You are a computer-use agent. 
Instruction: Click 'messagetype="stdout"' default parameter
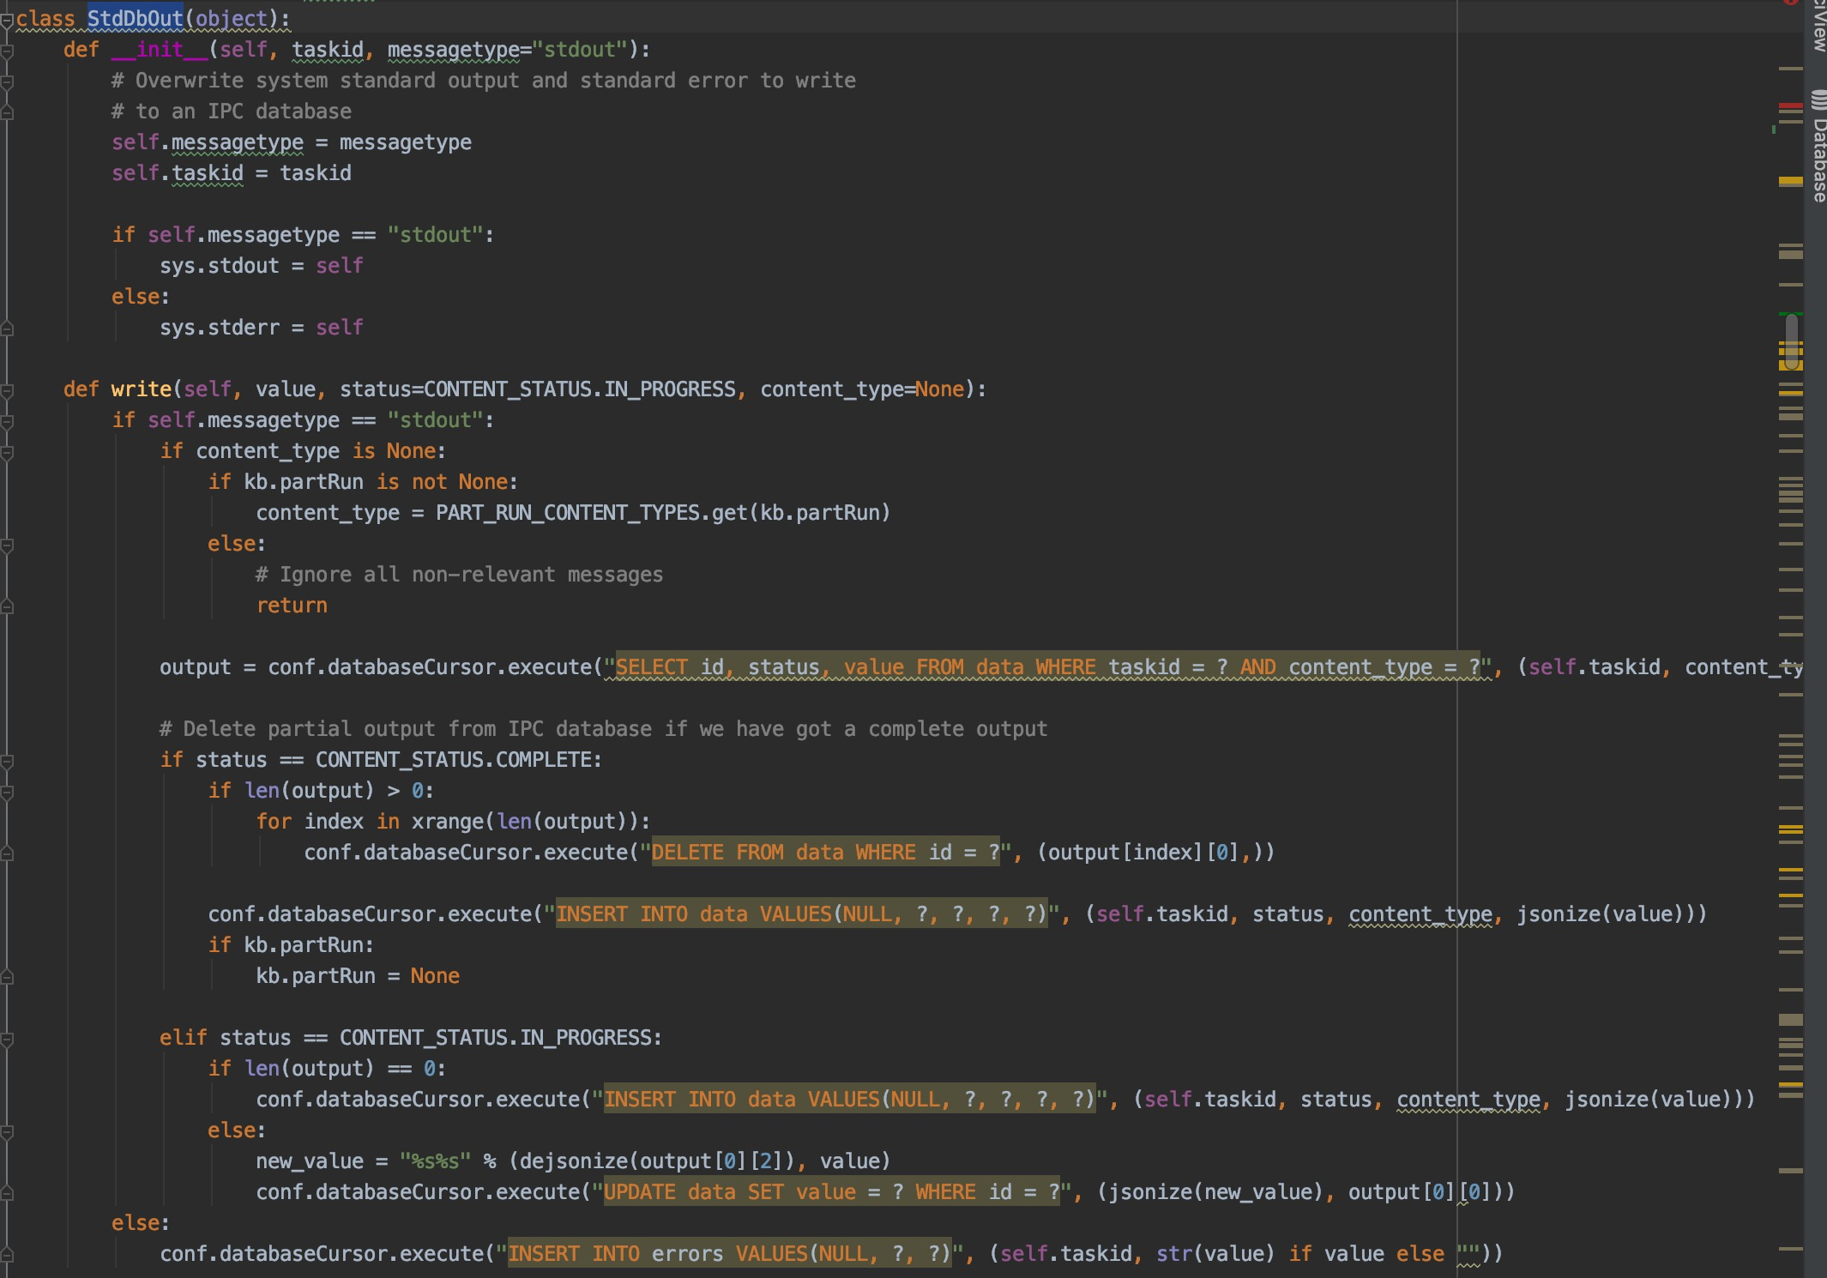click(x=508, y=50)
